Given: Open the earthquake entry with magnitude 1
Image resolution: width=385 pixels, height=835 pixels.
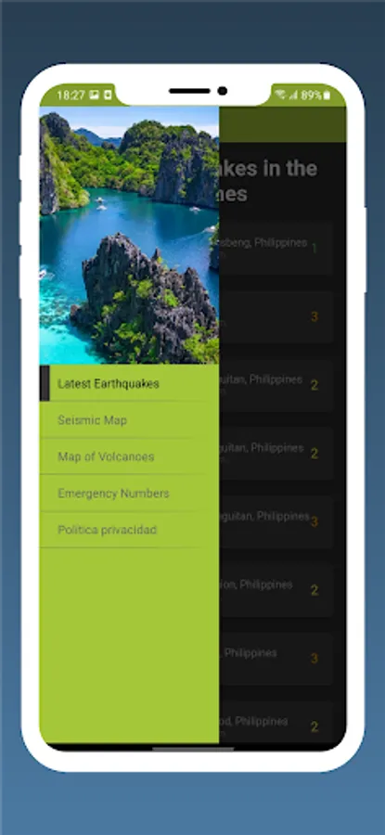Looking at the screenshot, I should [x=276, y=248].
